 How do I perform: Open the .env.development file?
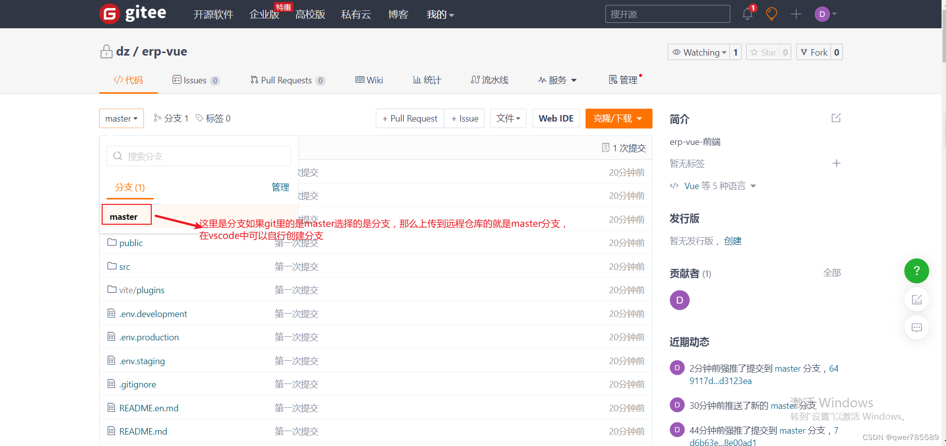pos(153,314)
